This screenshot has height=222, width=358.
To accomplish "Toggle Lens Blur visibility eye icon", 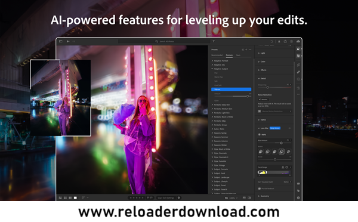I will [x=289, y=128].
